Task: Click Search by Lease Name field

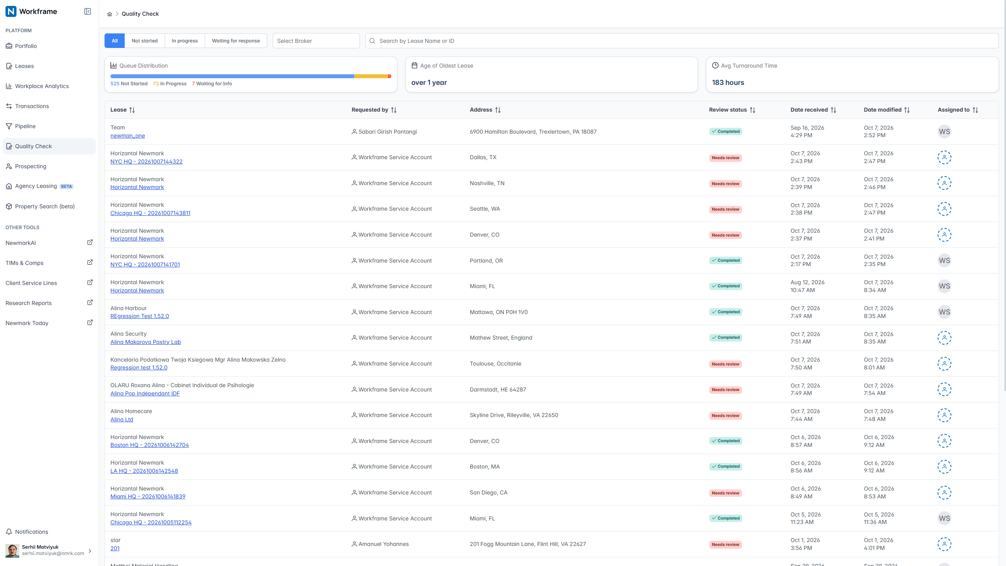Action: [682, 41]
